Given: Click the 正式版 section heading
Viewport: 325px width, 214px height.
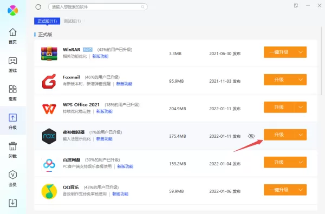Looking at the screenshot, I should [45, 35].
